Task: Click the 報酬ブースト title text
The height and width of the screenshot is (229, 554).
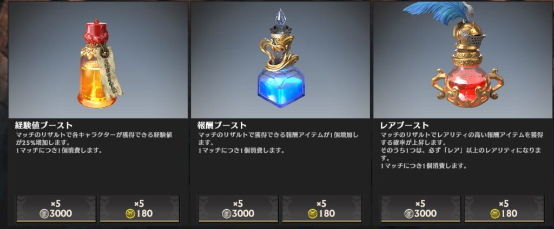Action: [222, 125]
